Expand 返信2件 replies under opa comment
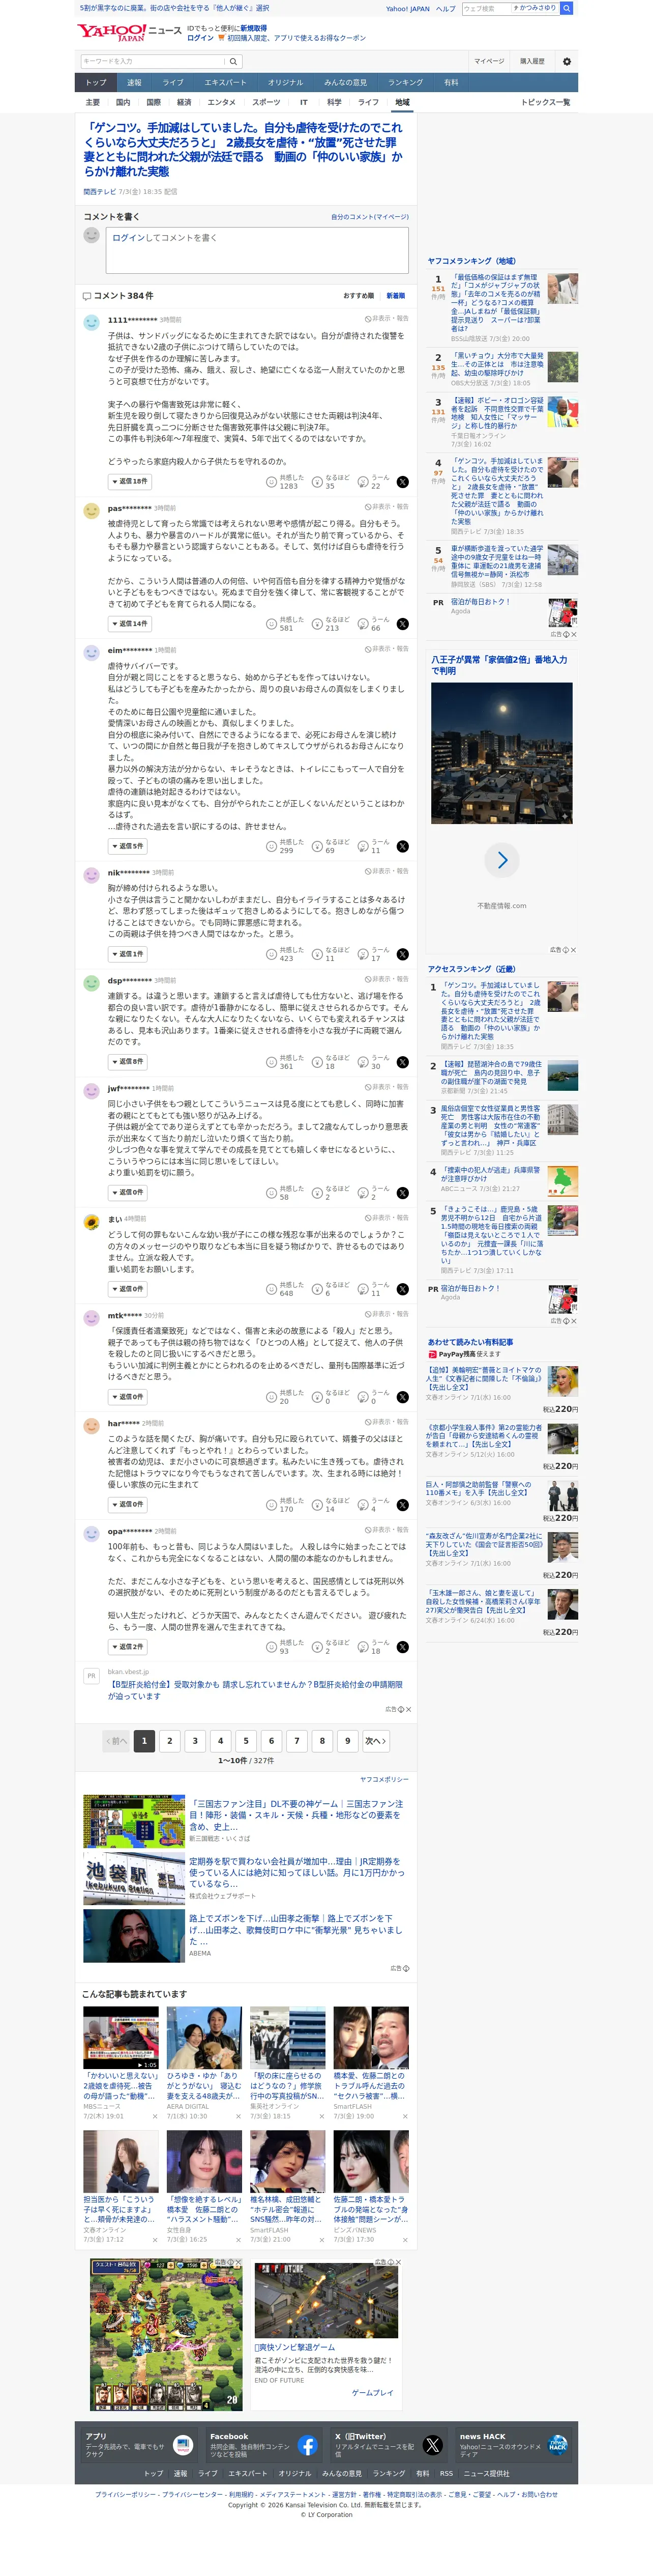 [127, 1647]
